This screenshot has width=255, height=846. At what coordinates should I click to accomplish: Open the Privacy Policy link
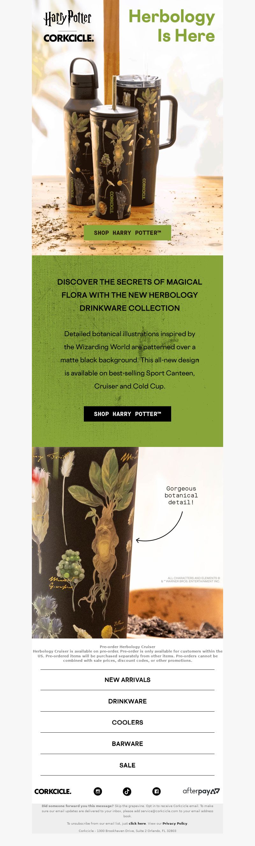(x=175, y=823)
